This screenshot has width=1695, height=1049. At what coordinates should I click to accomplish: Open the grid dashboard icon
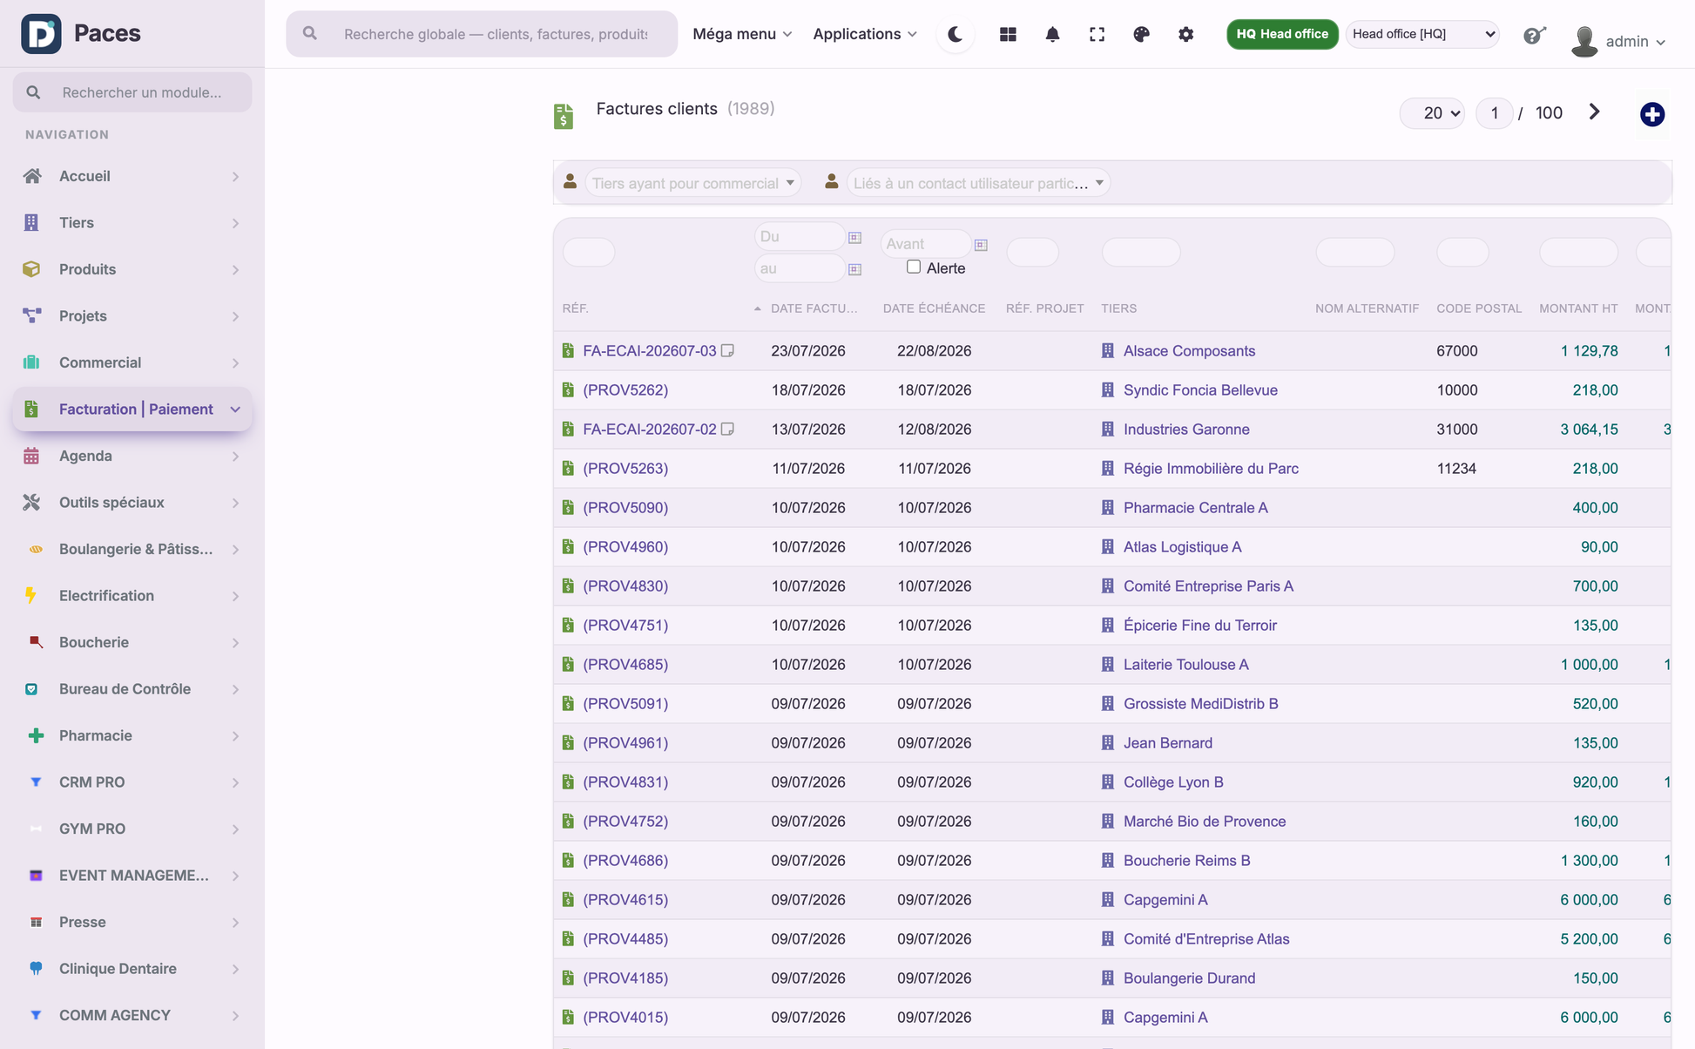click(x=1008, y=34)
